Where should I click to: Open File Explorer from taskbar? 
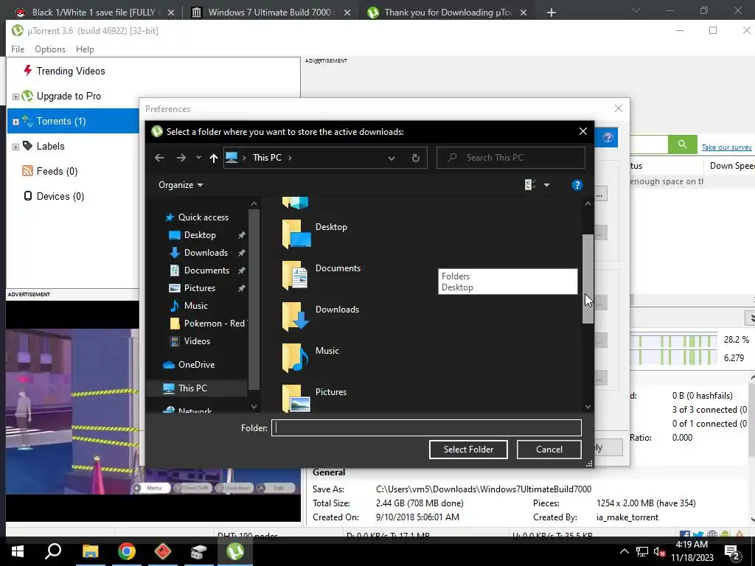[90, 551]
